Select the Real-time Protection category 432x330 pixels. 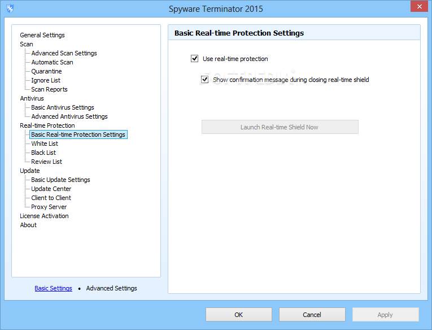pos(47,125)
